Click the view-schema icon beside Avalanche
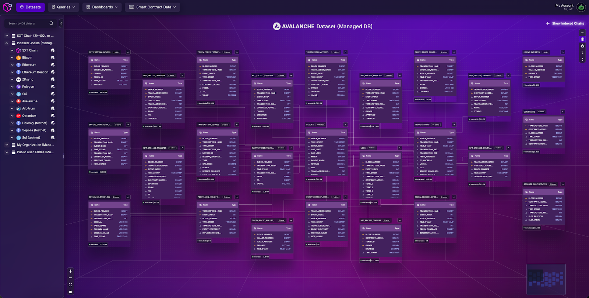The height and width of the screenshot is (298, 589). point(53,101)
